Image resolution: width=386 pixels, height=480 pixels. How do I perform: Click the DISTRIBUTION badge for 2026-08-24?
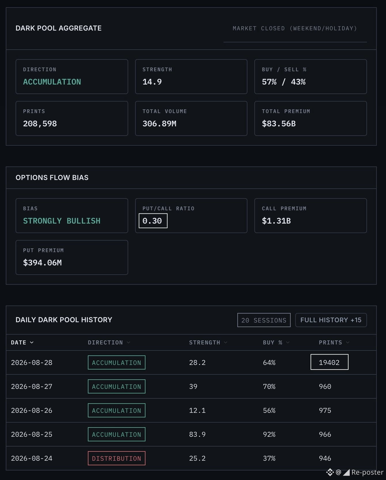coord(117,458)
